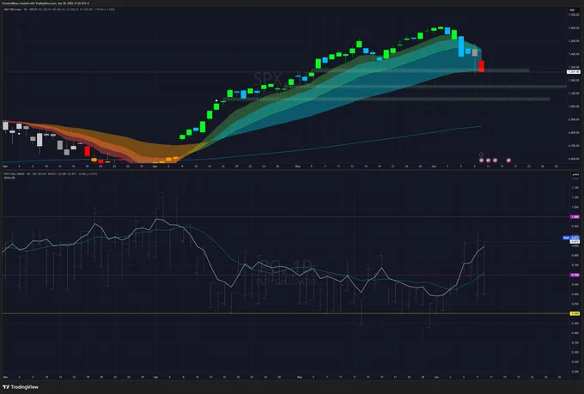Click the TradingView logo at bottom left
584x394 pixels.
coord(21,387)
